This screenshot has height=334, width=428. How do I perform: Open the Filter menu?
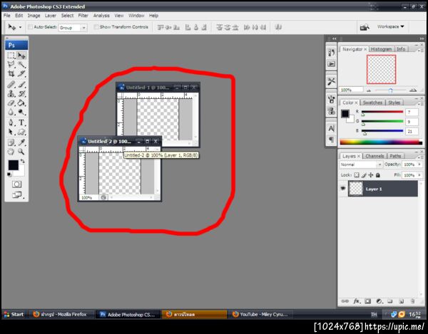pos(83,16)
